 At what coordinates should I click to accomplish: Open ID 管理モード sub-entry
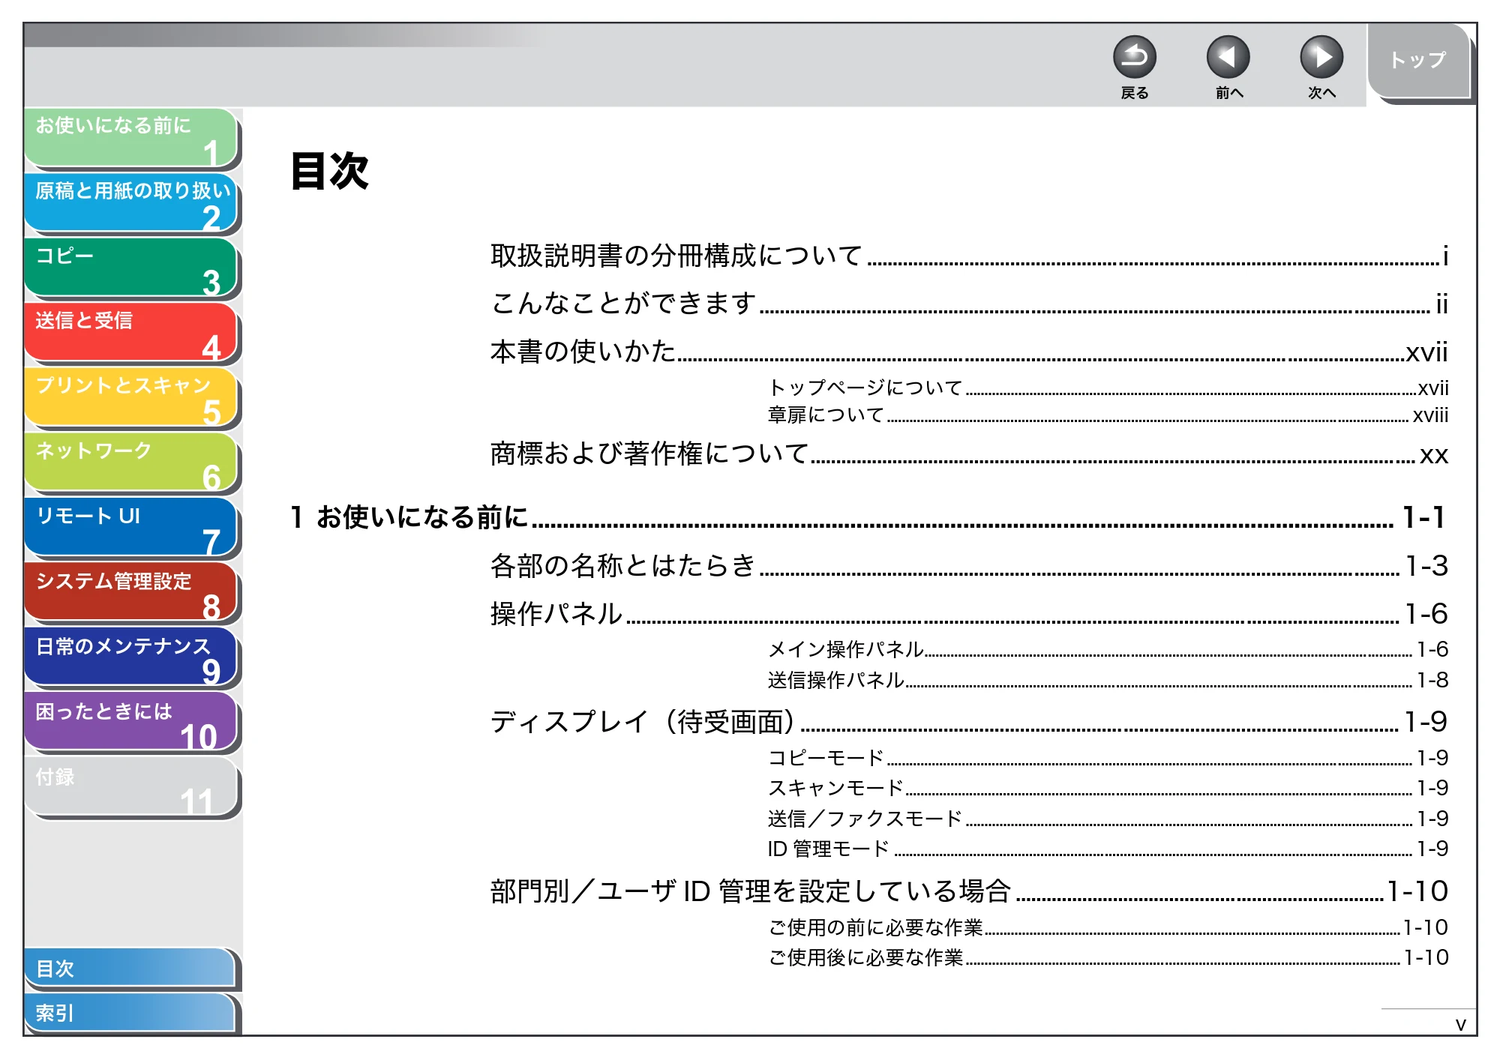click(x=1108, y=849)
